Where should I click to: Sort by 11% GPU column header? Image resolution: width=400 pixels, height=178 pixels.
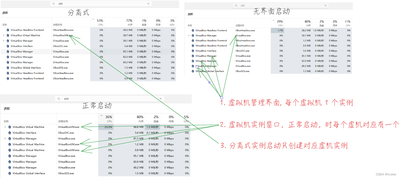point(345,23)
